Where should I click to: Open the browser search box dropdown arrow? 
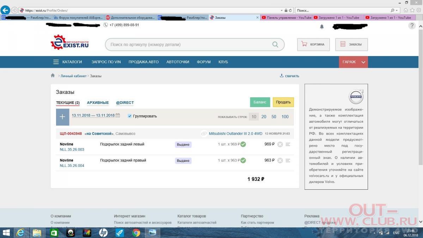point(397,10)
